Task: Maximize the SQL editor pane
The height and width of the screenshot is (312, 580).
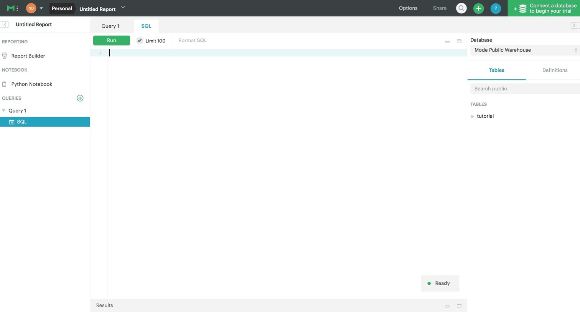Action: pyautogui.click(x=459, y=41)
